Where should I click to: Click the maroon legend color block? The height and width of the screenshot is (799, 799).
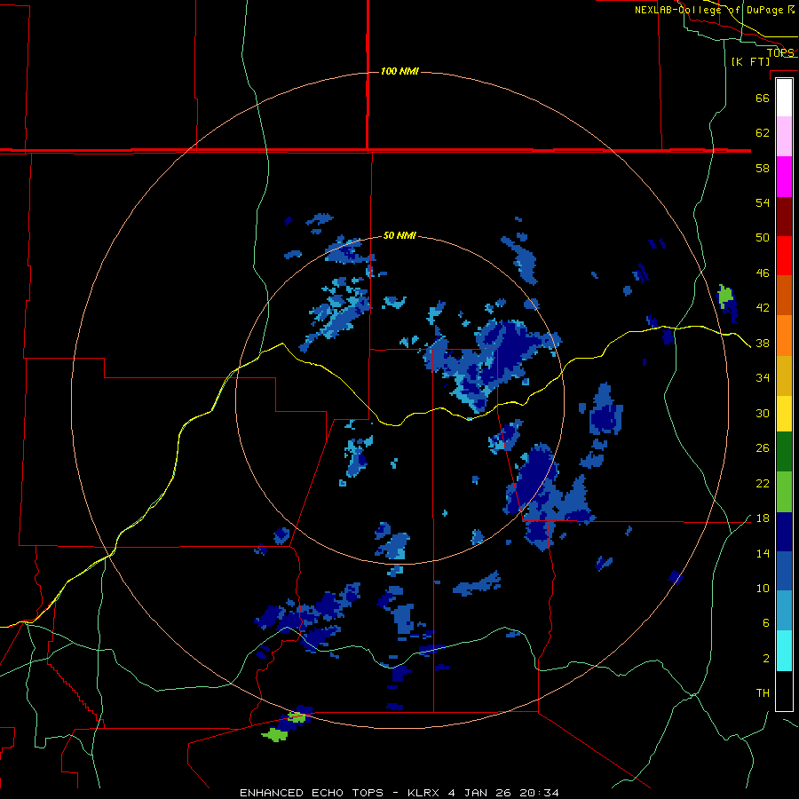click(x=784, y=216)
